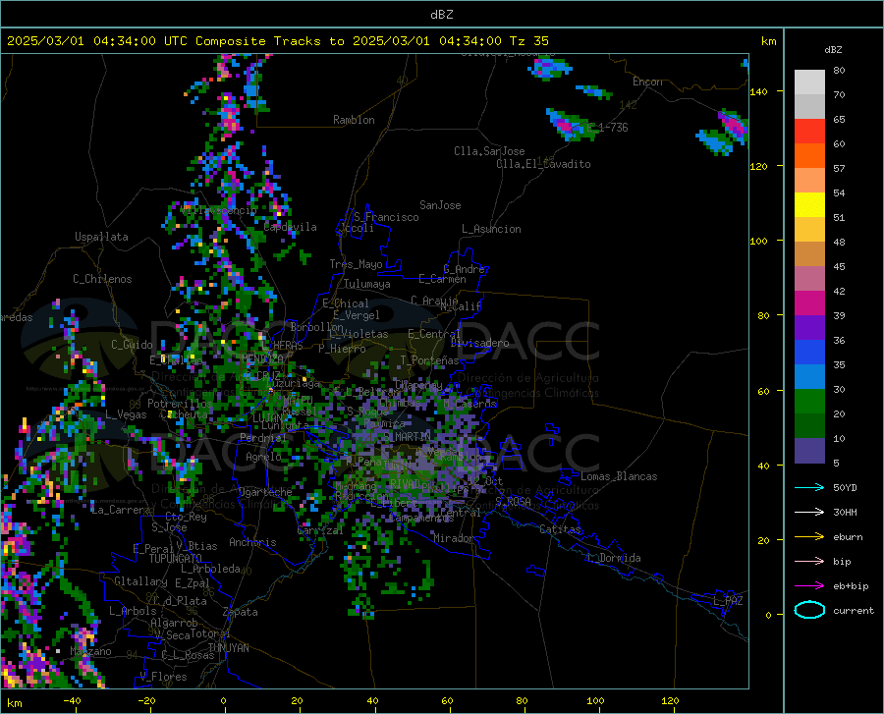The height and width of the screenshot is (714, 884).
Task: Click the pink bip arrow legend icon
Action: (809, 562)
